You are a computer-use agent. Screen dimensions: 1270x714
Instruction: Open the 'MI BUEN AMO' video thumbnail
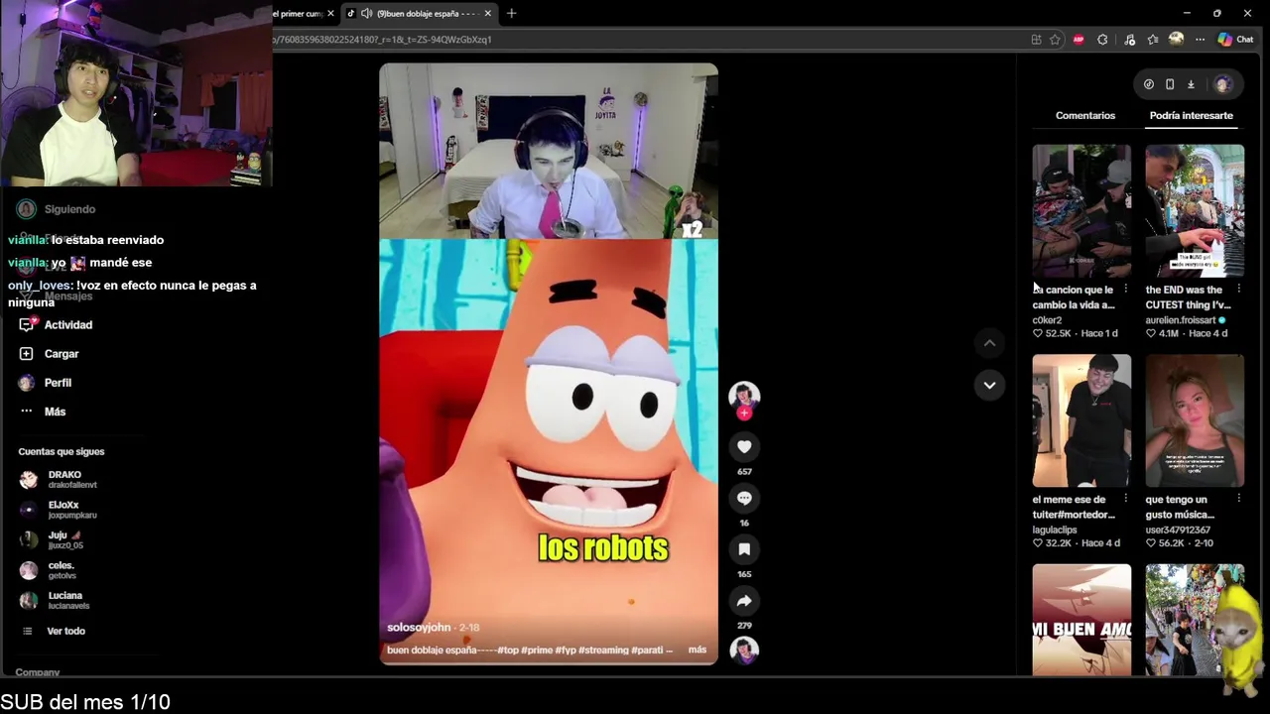1081,620
